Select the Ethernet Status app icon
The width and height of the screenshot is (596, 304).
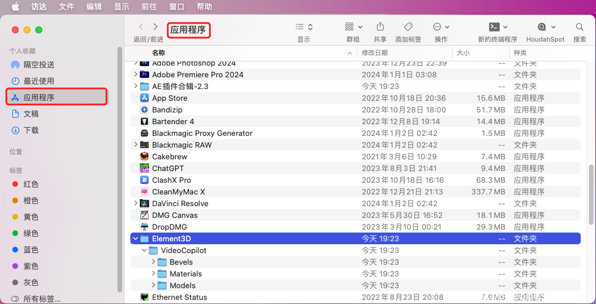[x=144, y=297]
